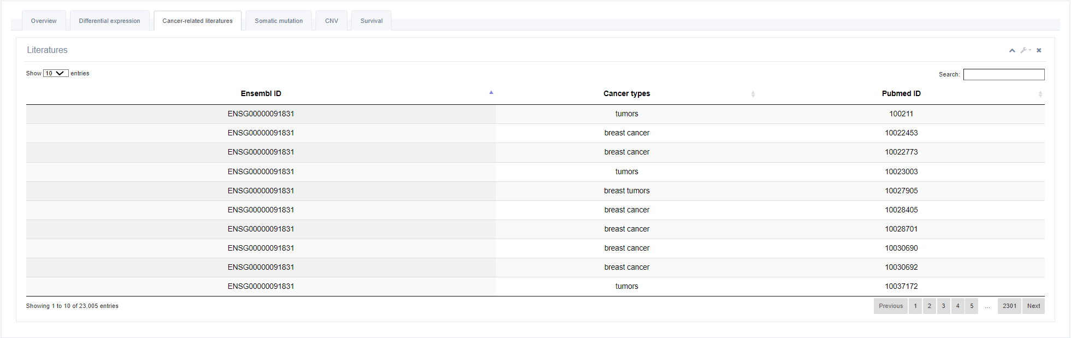Go to page 5 of results
Image resolution: width=1071 pixels, height=338 pixels.
(972, 306)
